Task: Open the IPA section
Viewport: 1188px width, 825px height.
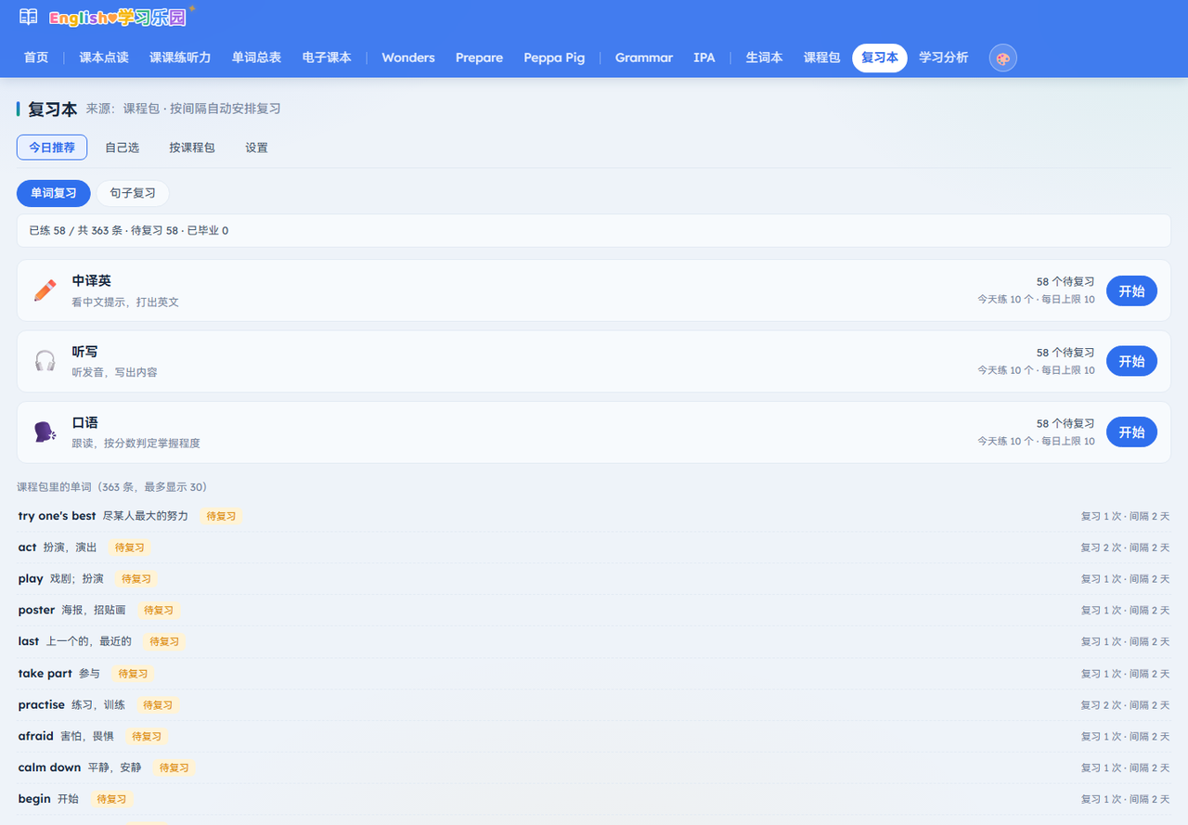Action: tap(704, 58)
